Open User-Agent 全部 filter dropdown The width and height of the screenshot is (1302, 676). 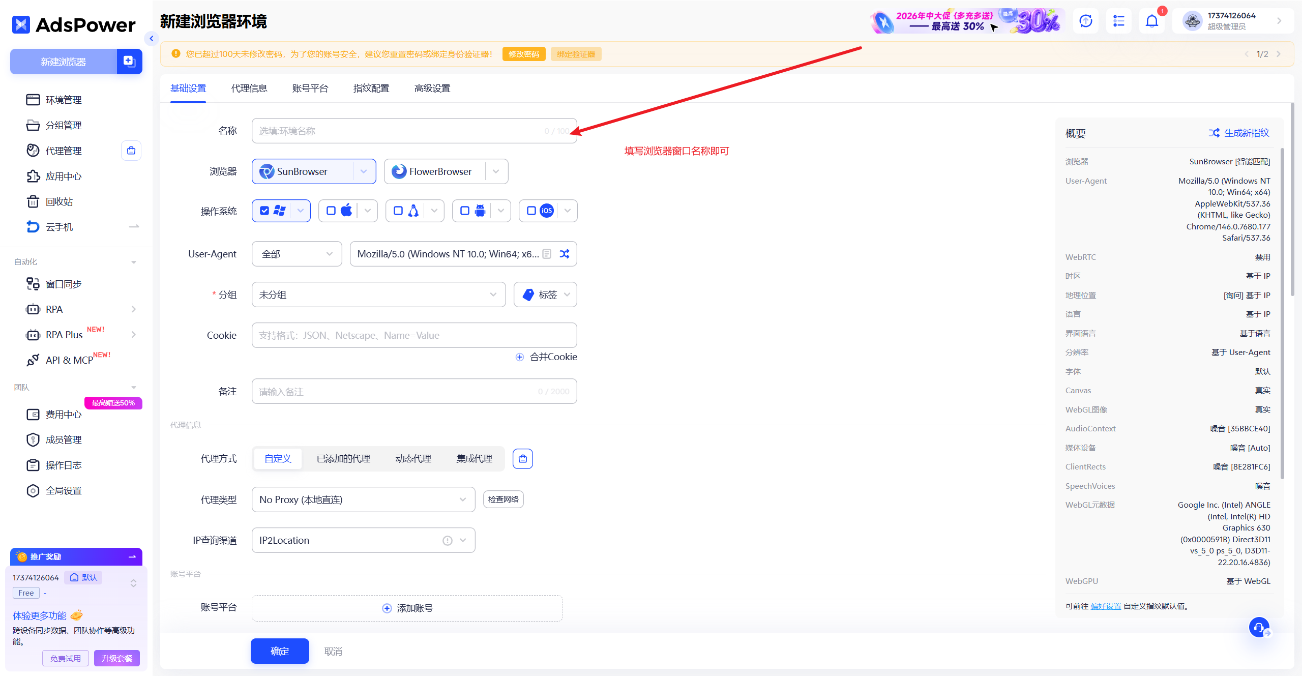[x=297, y=254]
